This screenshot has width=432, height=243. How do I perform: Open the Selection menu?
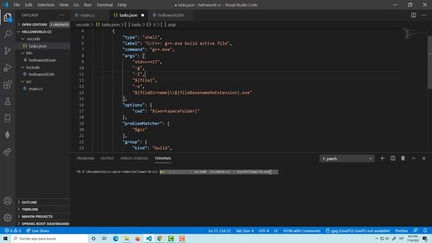[x=46, y=5]
